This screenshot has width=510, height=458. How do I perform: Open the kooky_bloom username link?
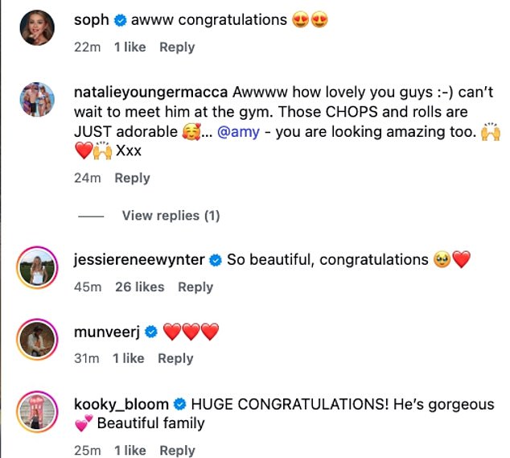121,404
